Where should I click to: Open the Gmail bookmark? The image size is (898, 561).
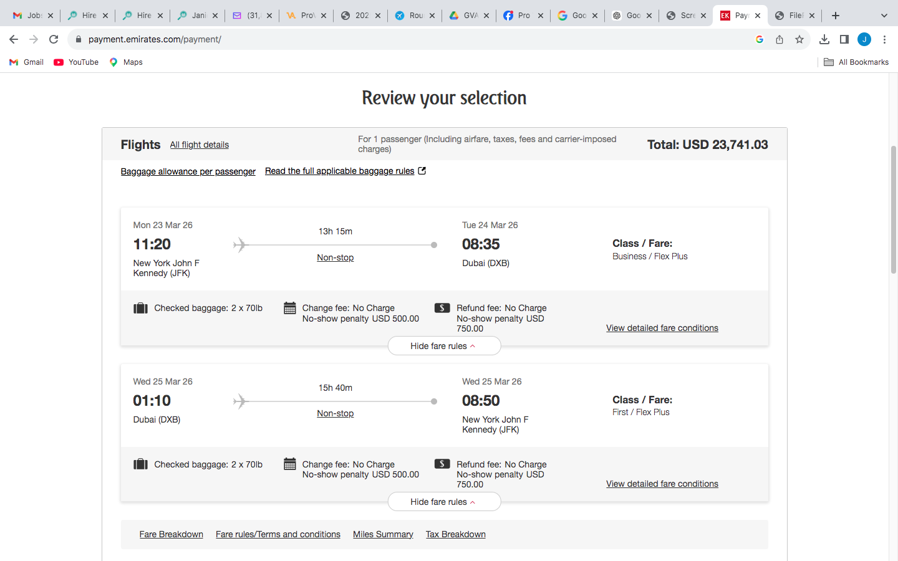(26, 62)
